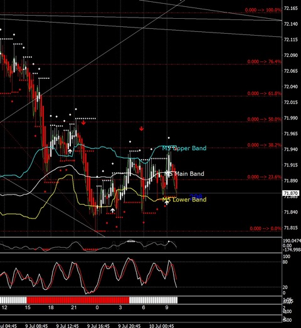This screenshot has width=301, height=328.
Task: Click the -174.998 indicator scale value
Action: click(292, 250)
